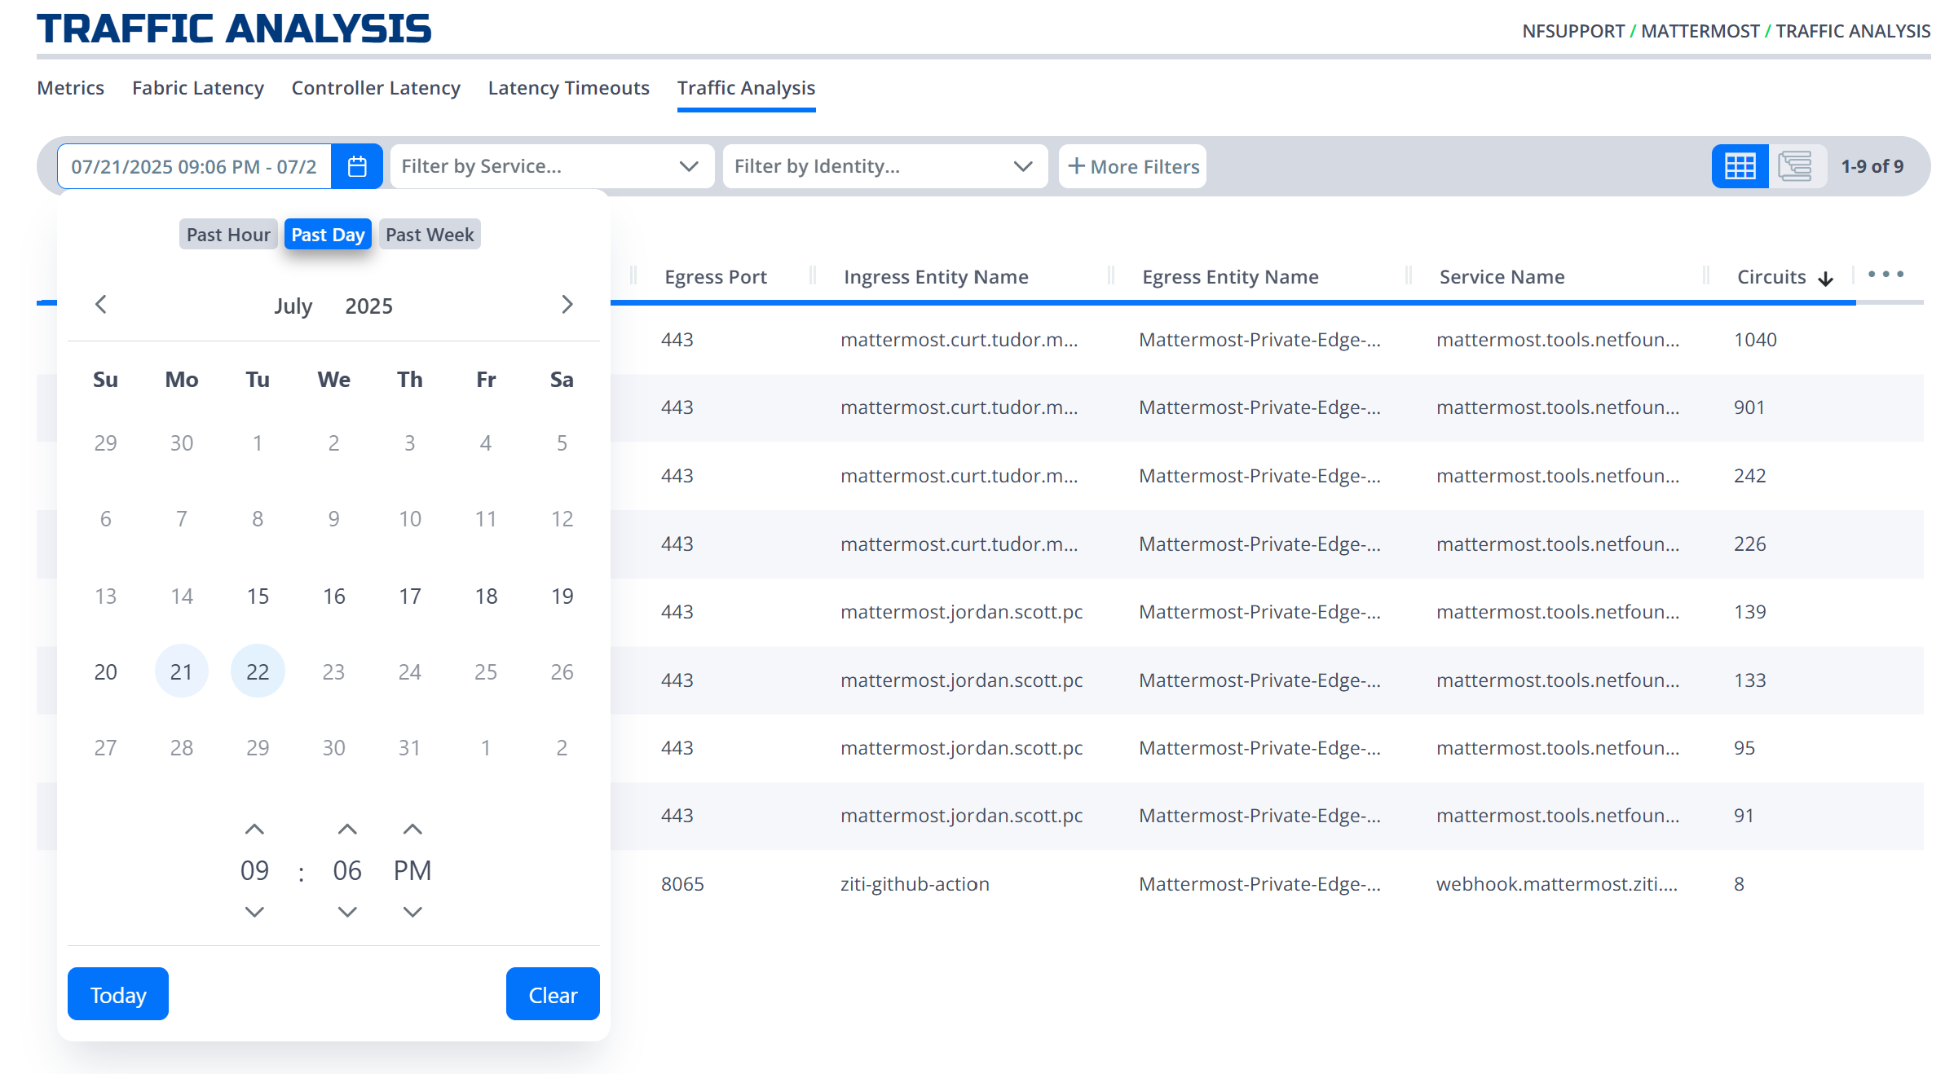This screenshot has width=1945, height=1074.
Task: Open the Latency Timeouts tab
Action: (569, 88)
